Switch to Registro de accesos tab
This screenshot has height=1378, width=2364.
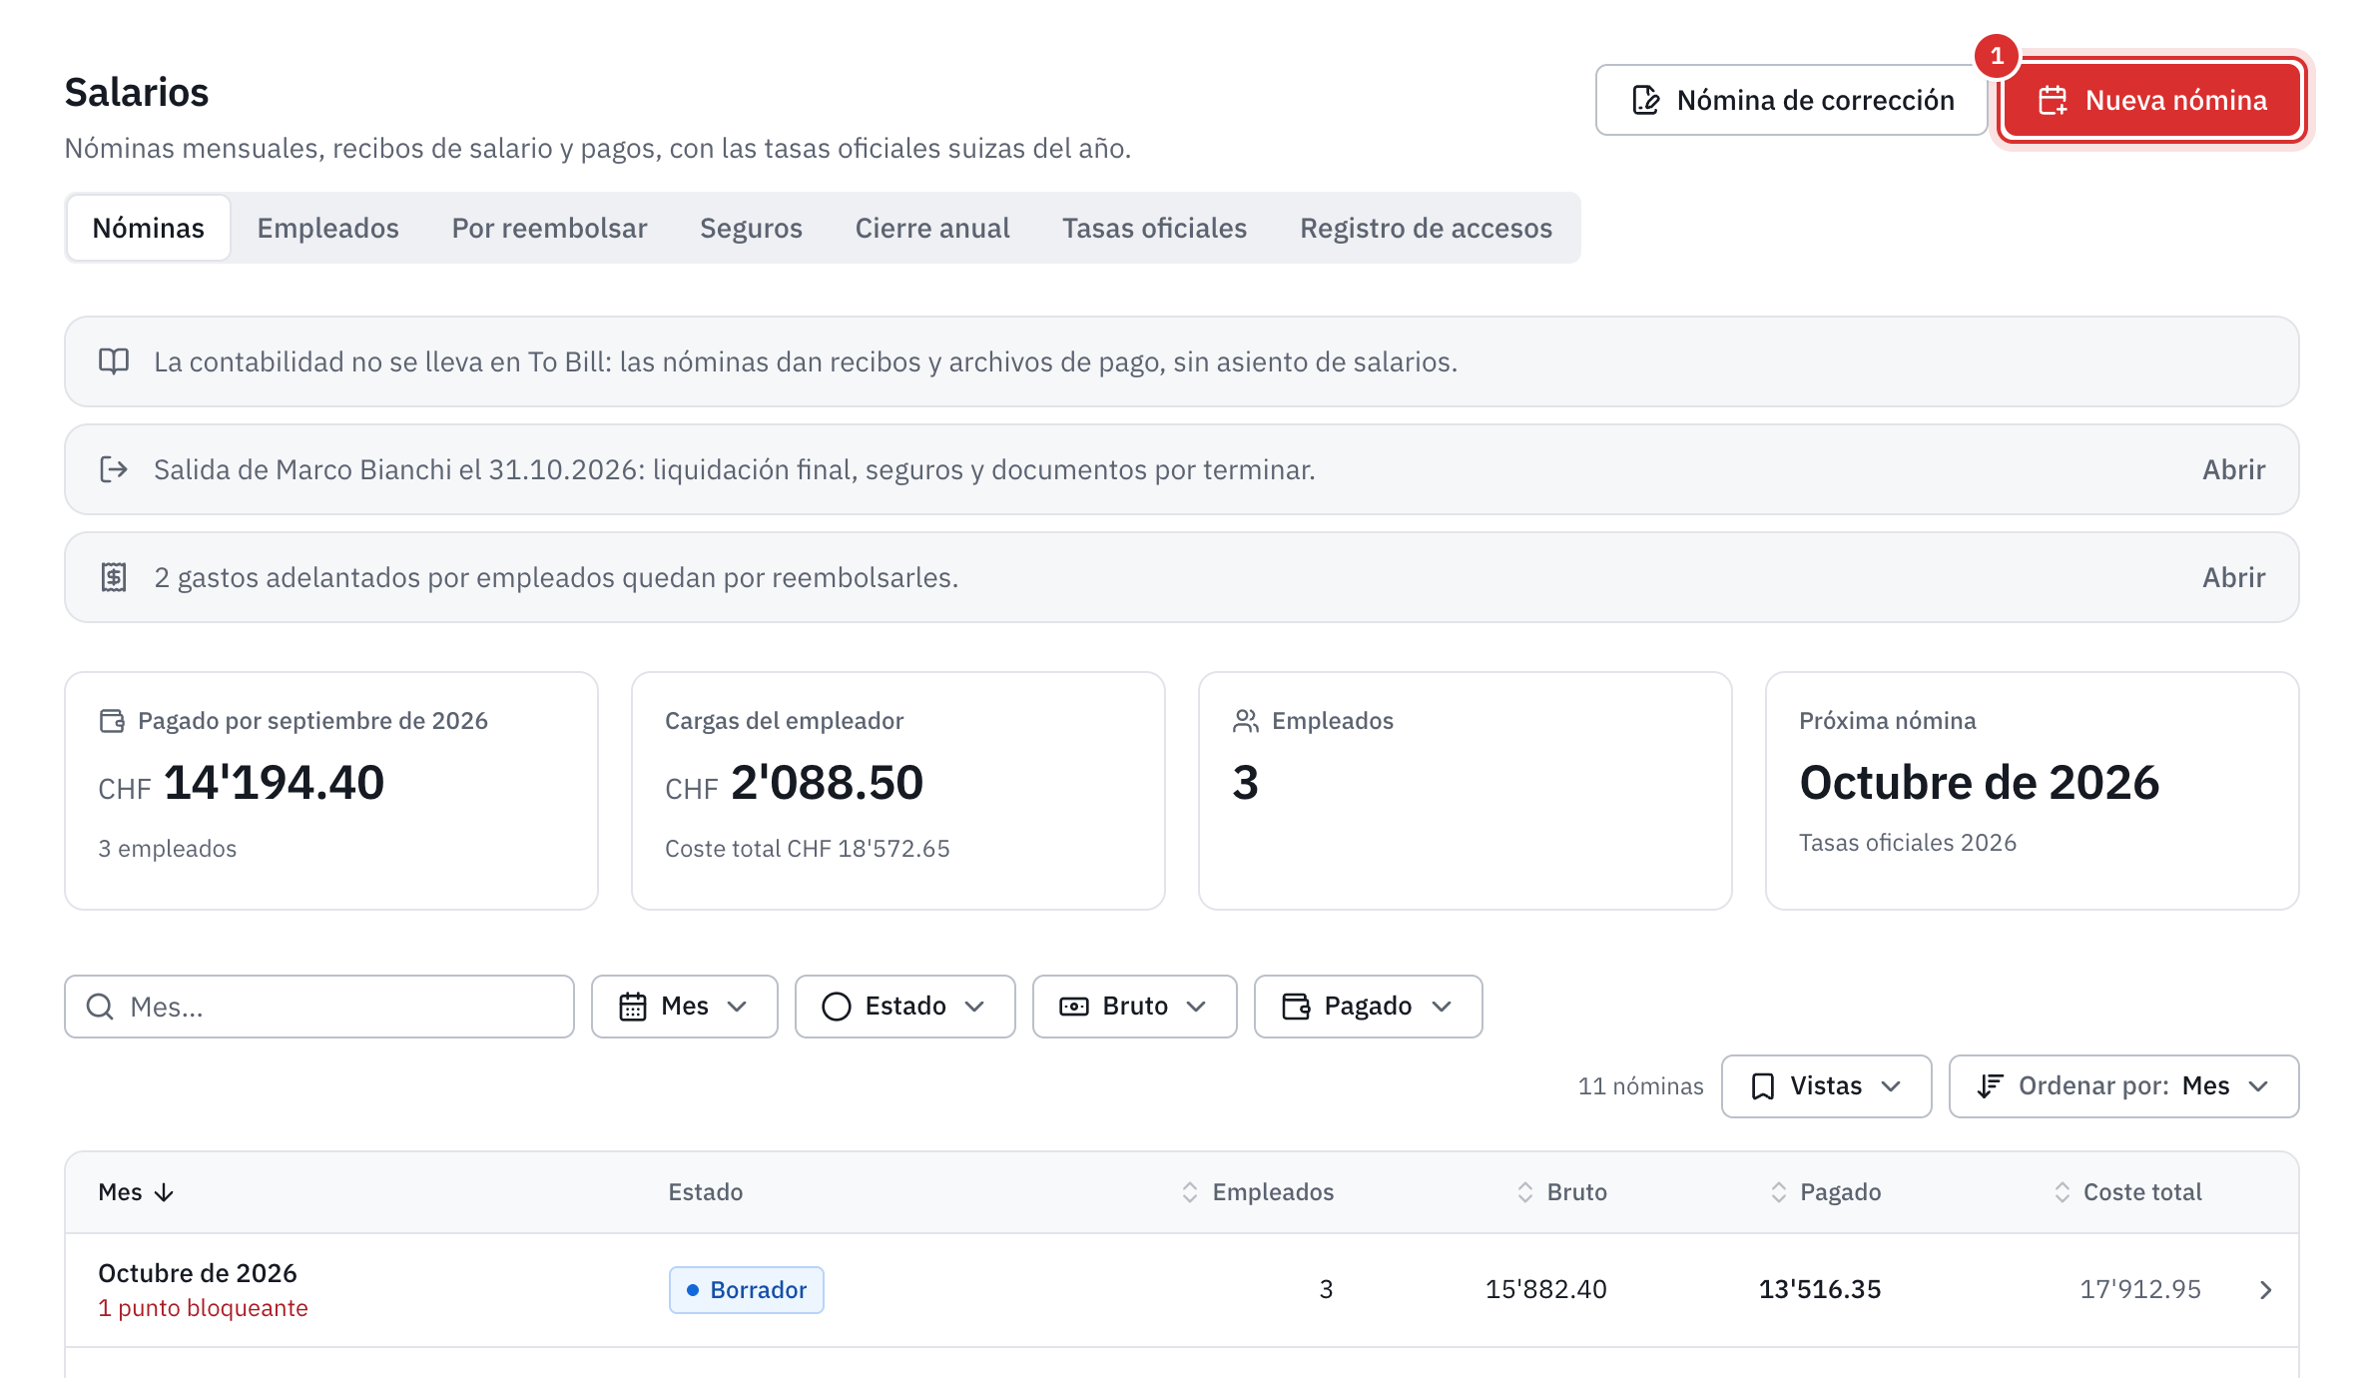pos(1426,228)
